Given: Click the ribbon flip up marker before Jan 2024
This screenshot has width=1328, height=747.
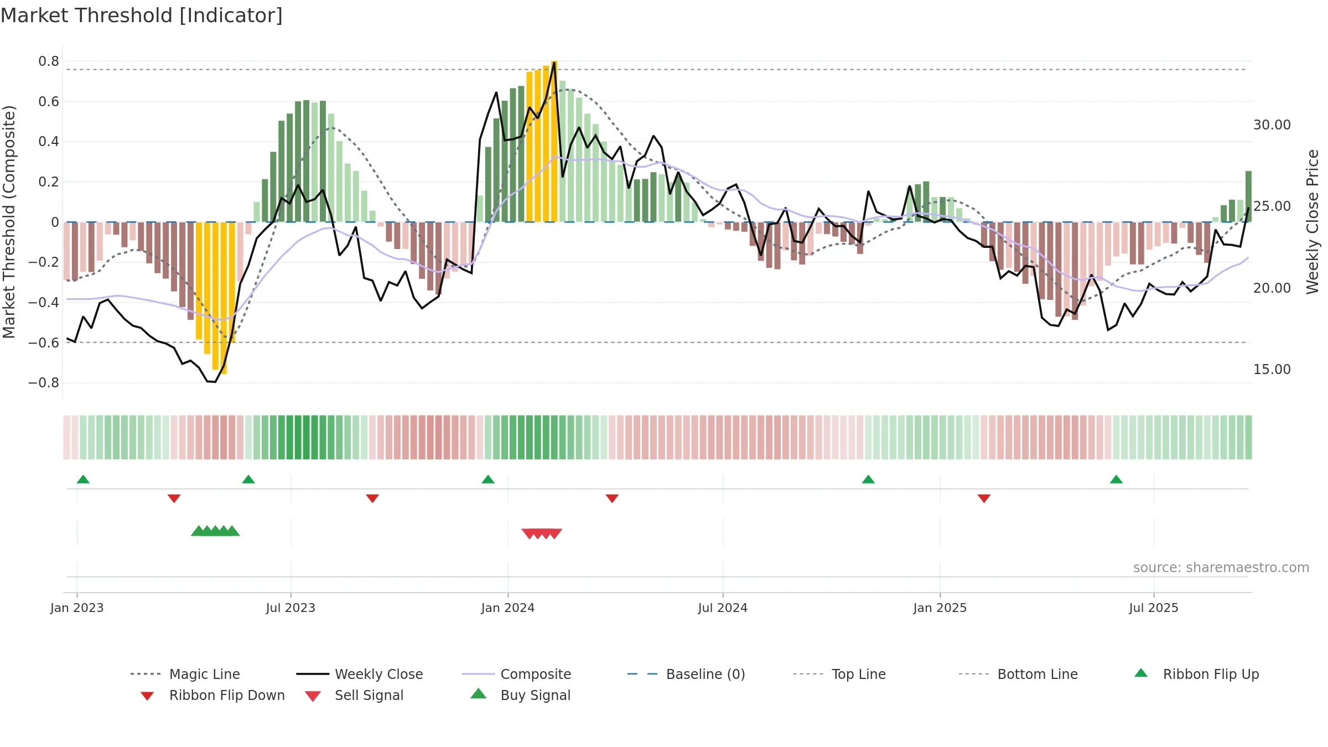Looking at the screenshot, I should [488, 479].
